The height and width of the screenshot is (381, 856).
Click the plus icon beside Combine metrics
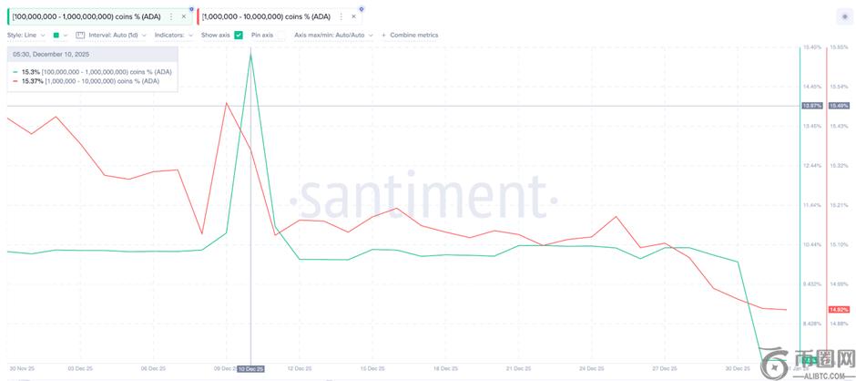383,35
